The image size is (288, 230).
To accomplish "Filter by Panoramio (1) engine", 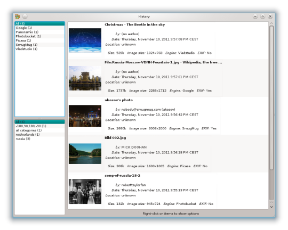I will [x=39, y=32].
